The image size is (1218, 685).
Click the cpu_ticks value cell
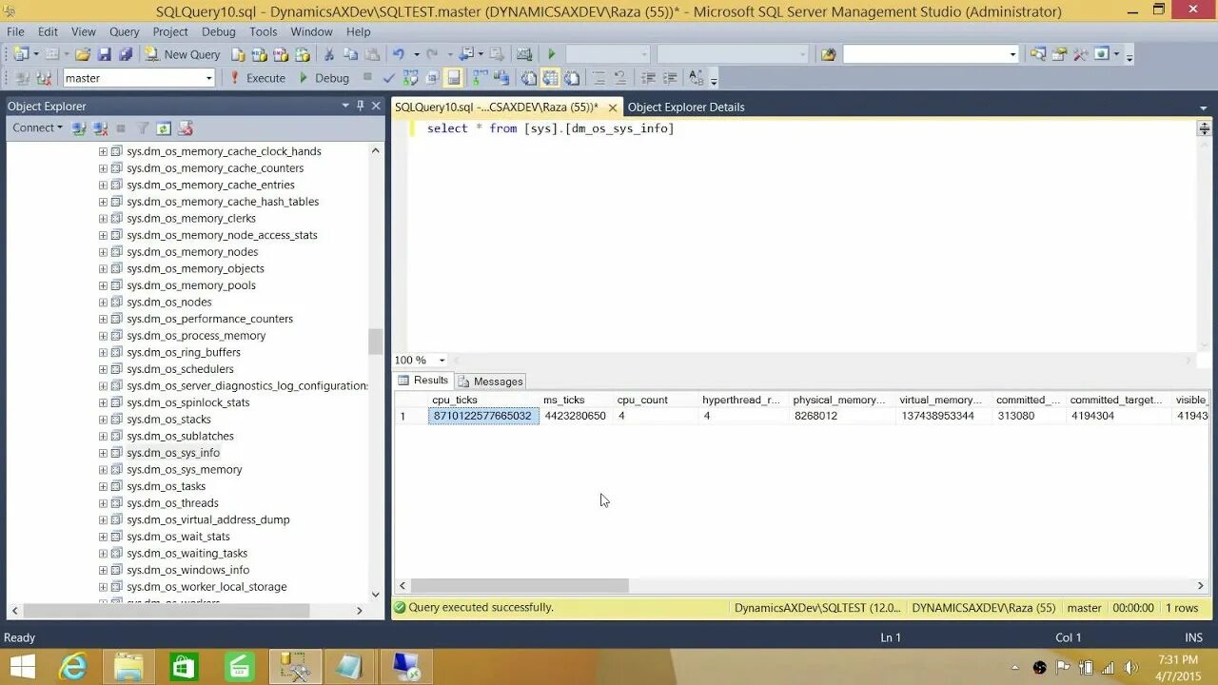click(x=483, y=416)
